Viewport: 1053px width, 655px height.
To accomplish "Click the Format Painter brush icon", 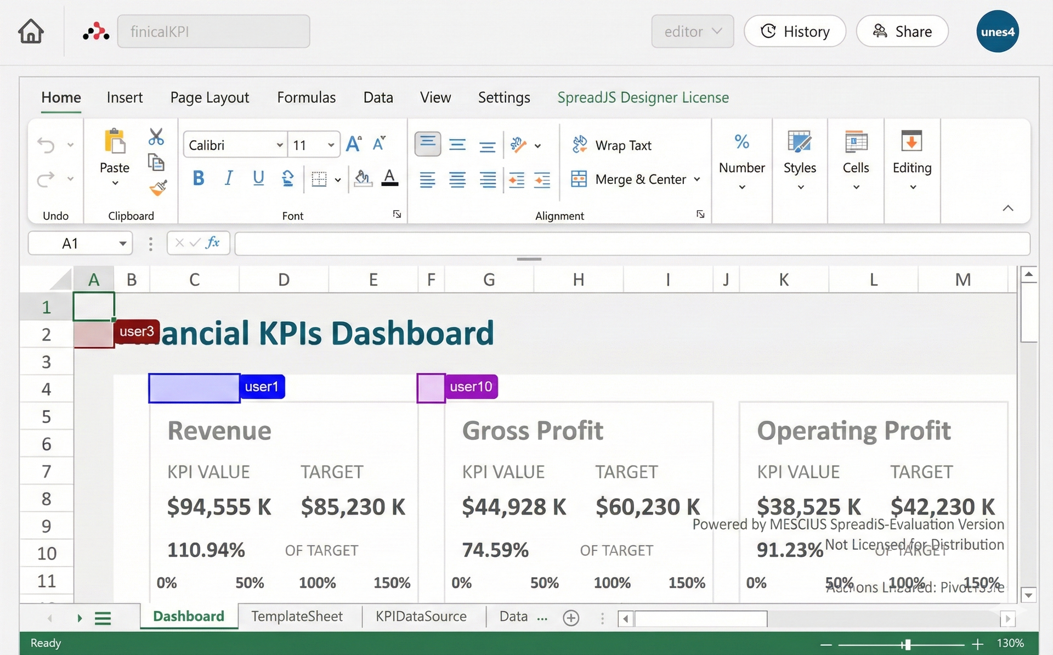I will click(157, 188).
